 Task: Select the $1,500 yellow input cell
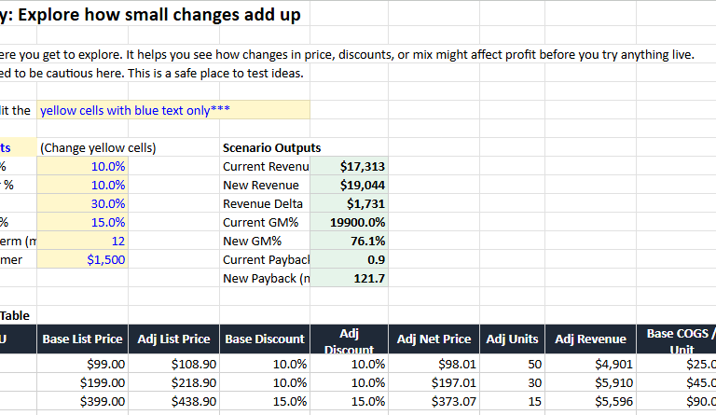point(82,259)
